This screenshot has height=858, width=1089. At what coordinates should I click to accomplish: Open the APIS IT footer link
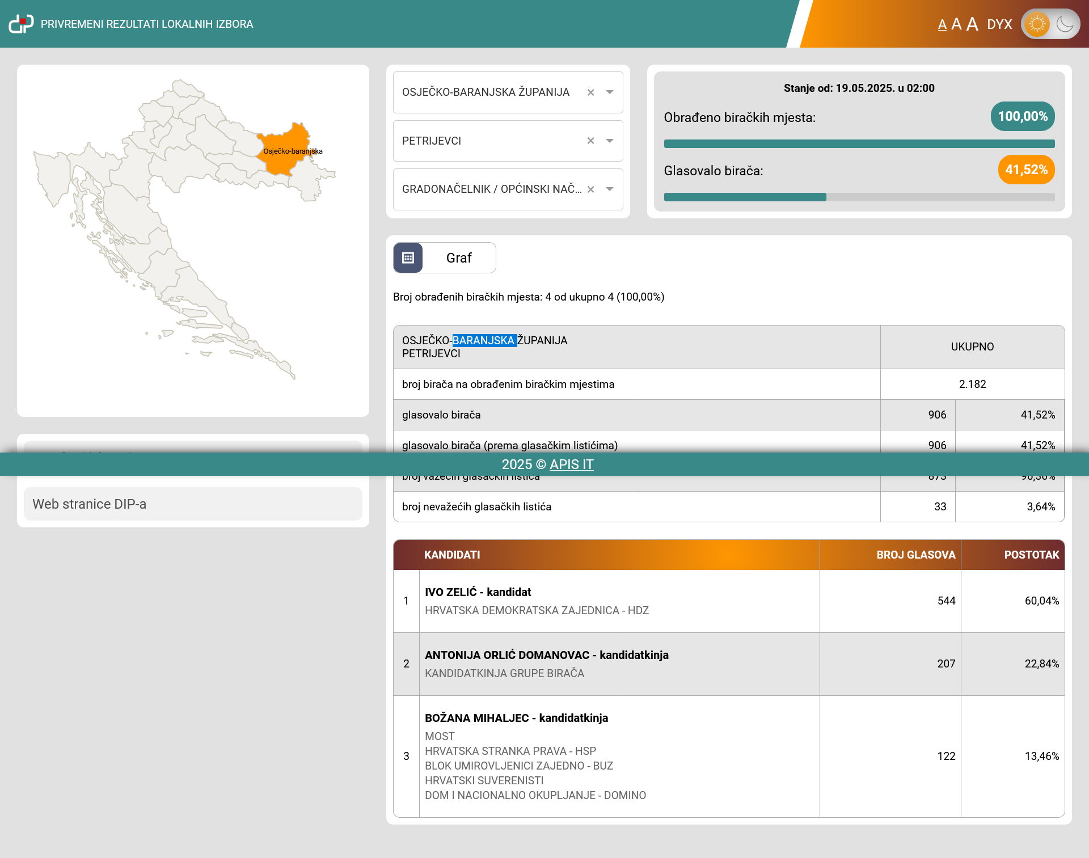coord(571,464)
